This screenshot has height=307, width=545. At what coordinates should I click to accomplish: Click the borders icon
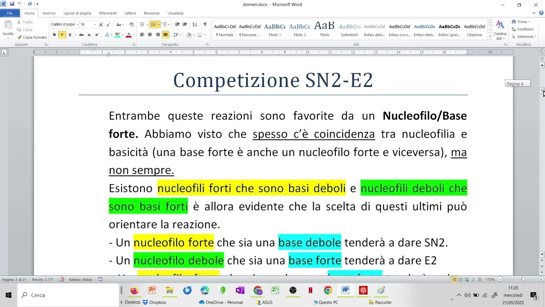(199, 35)
